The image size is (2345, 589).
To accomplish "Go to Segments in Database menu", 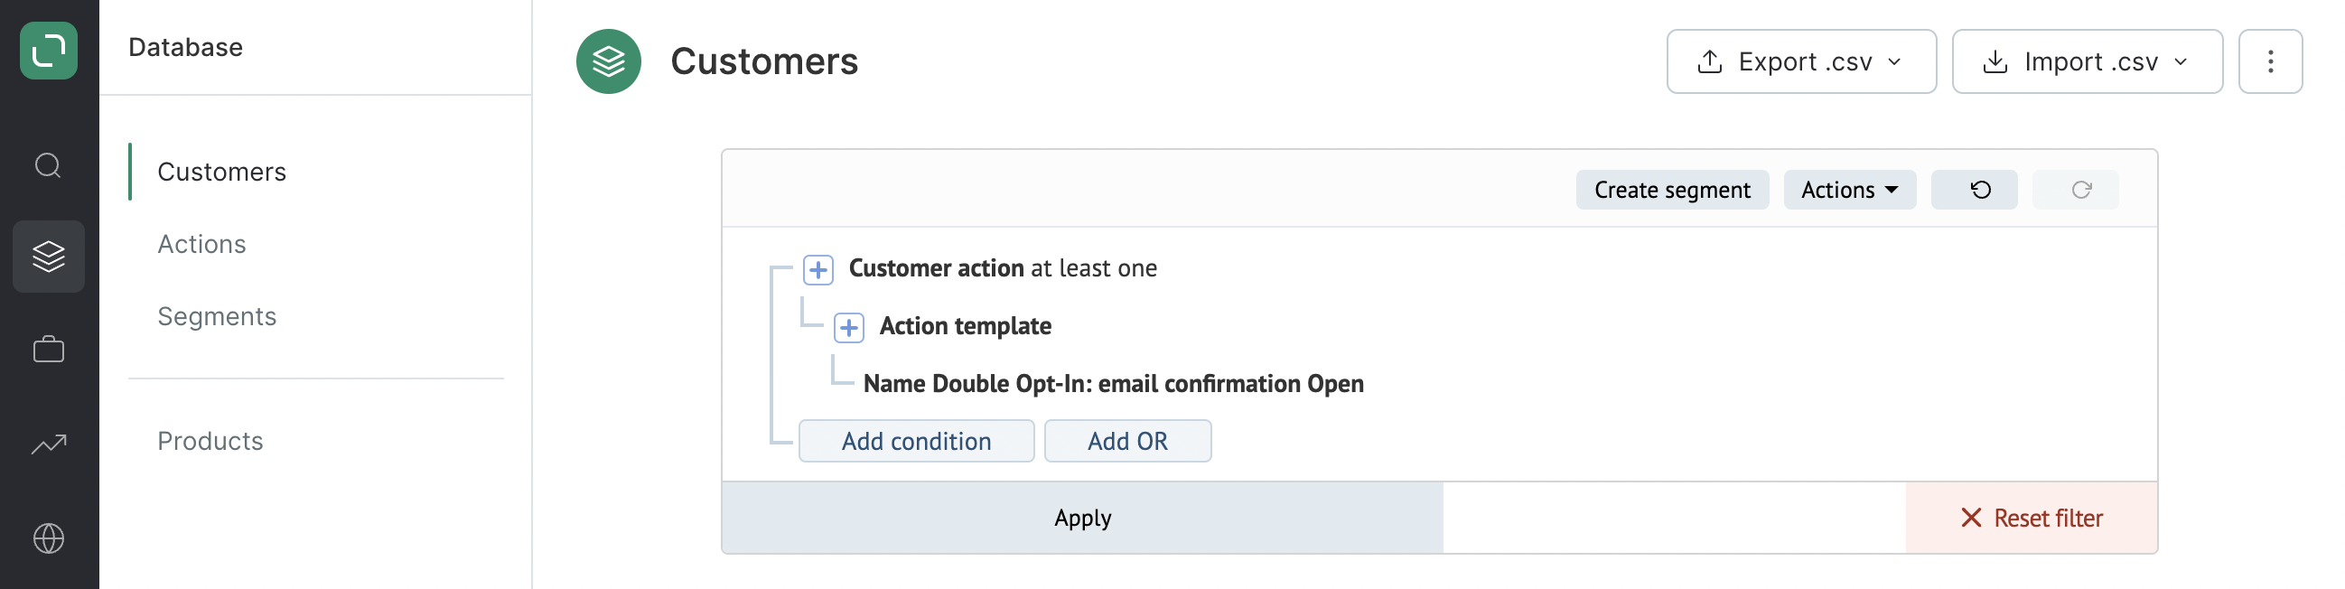I will (x=217, y=316).
